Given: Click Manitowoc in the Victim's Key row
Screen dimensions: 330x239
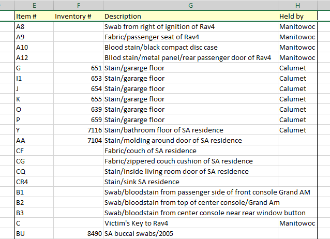Looking at the screenshot, I should click(x=297, y=223).
